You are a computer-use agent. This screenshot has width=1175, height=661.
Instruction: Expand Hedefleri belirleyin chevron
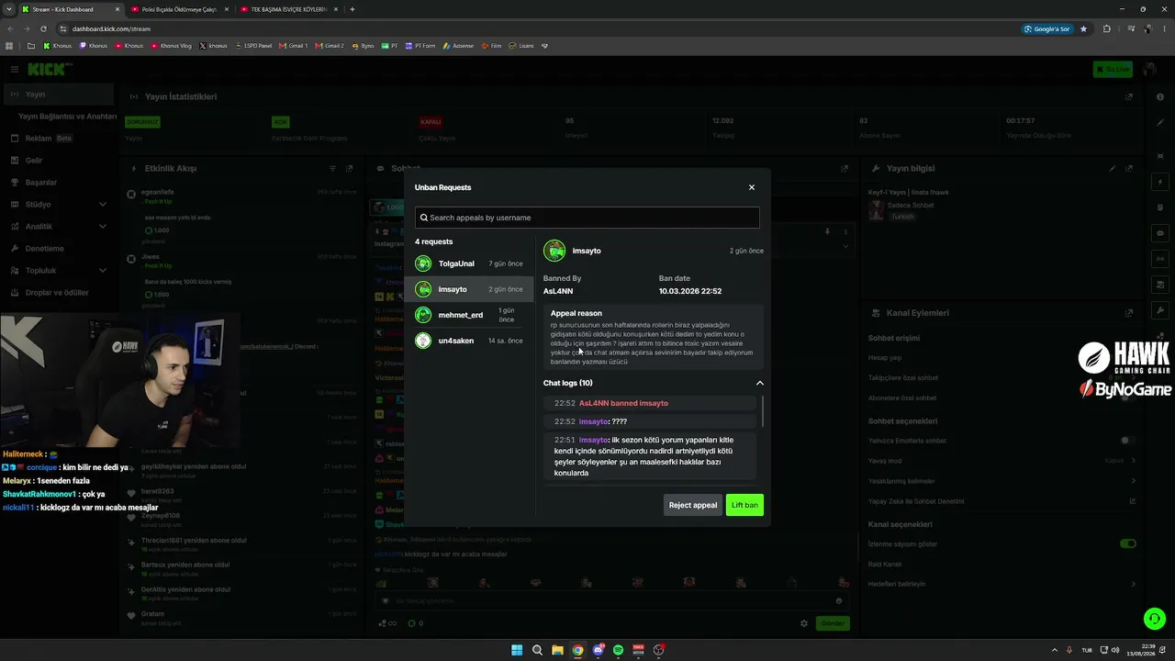1133,584
